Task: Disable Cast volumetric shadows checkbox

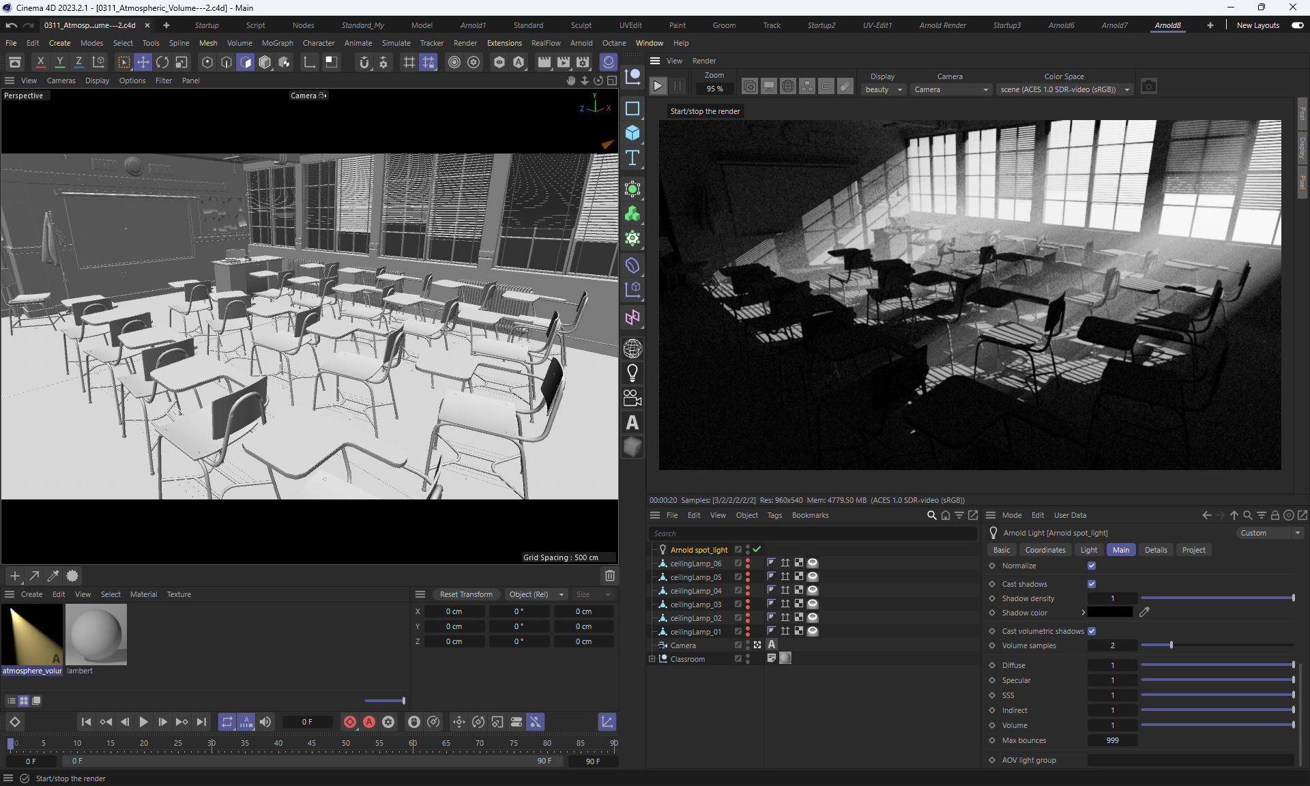Action: pos(1092,631)
